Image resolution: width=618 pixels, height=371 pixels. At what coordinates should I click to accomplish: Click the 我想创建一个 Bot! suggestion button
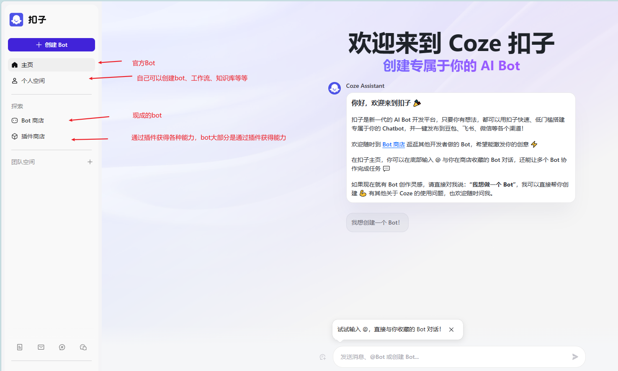[377, 223]
